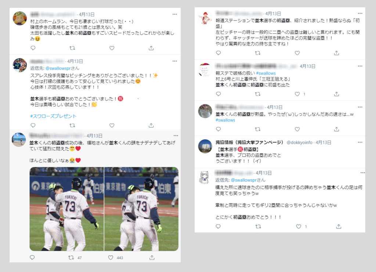Reply to the bottom-right @swallowspr reply tweet
Screen dimensions: 376x272
coord(218,226)
